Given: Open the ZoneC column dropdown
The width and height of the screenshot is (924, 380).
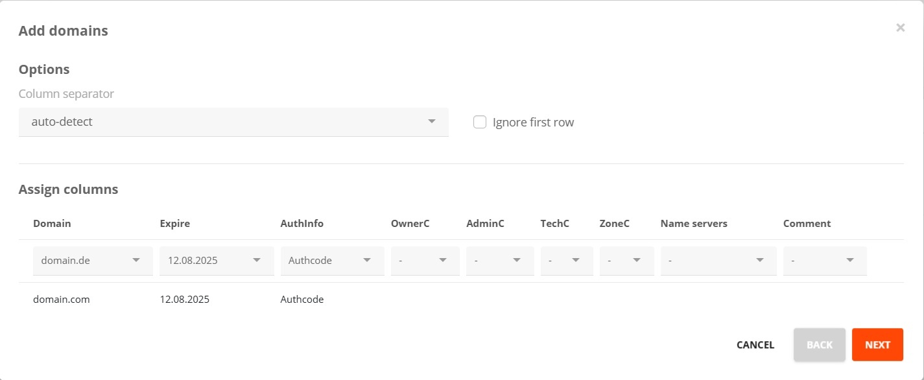Looking at the screenshot, I should coord(627,261).
